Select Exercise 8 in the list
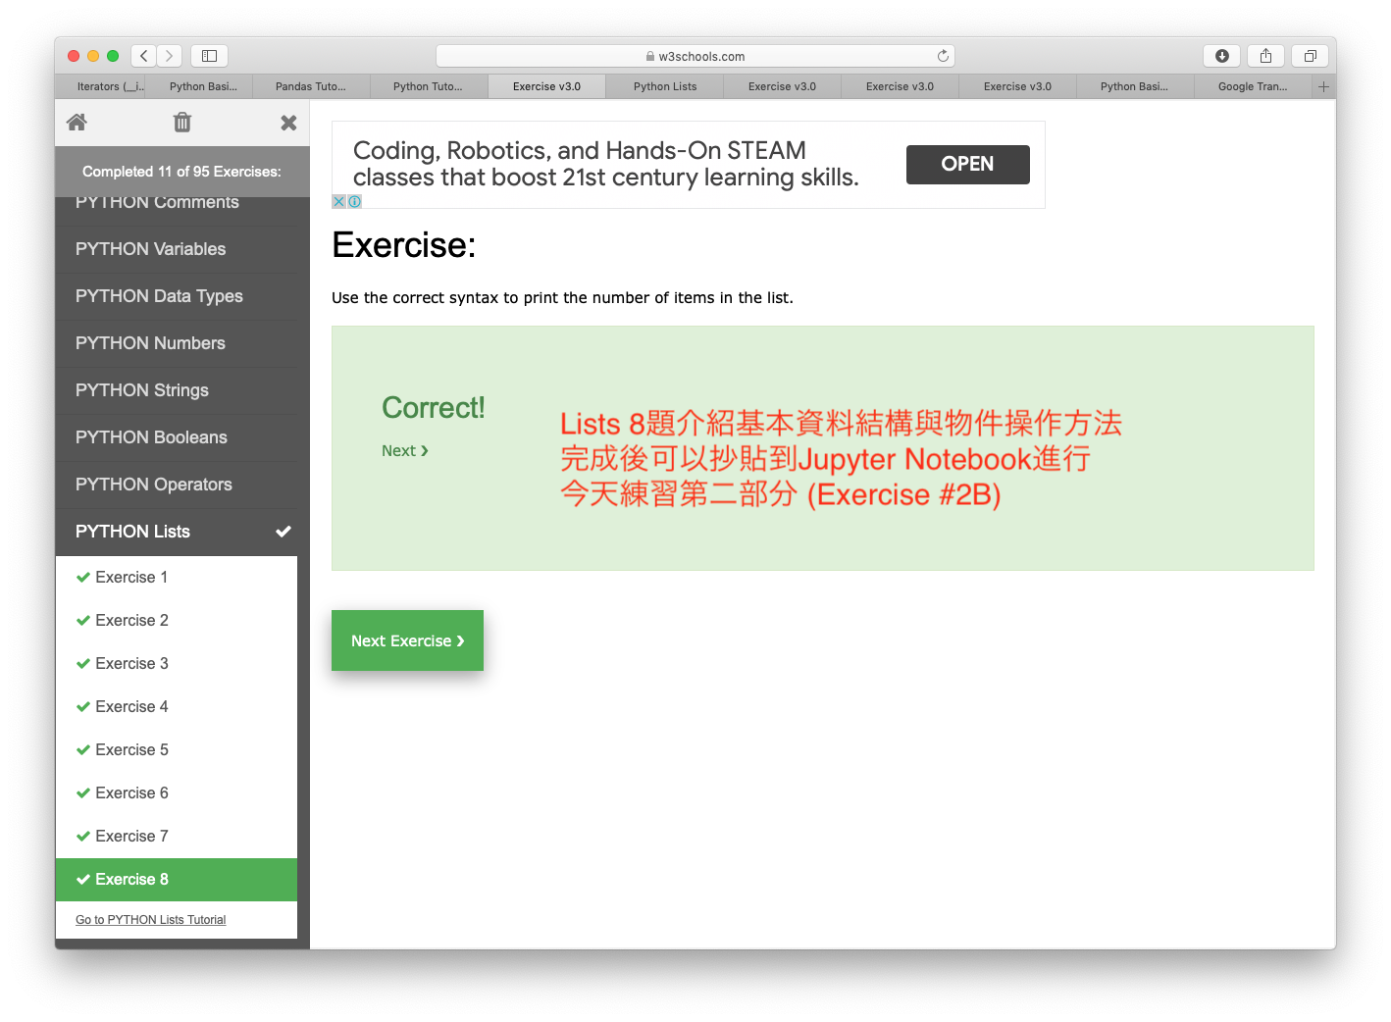The width and height of the screenshot is (1391, 1022). (x=131, y=880)
